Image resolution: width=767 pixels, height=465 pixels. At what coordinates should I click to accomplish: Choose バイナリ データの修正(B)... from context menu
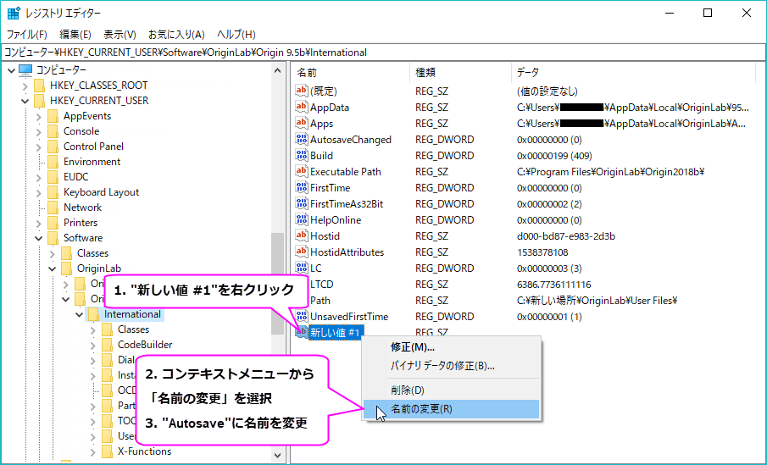click(x=451, y=366)
